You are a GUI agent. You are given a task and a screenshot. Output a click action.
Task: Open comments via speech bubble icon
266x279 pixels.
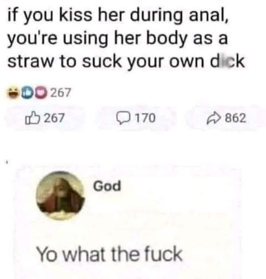coord(124,118)
